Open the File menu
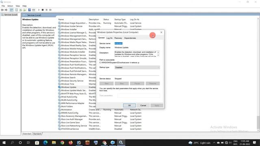Viewport: 260px width, 146px height. (3, 6)
